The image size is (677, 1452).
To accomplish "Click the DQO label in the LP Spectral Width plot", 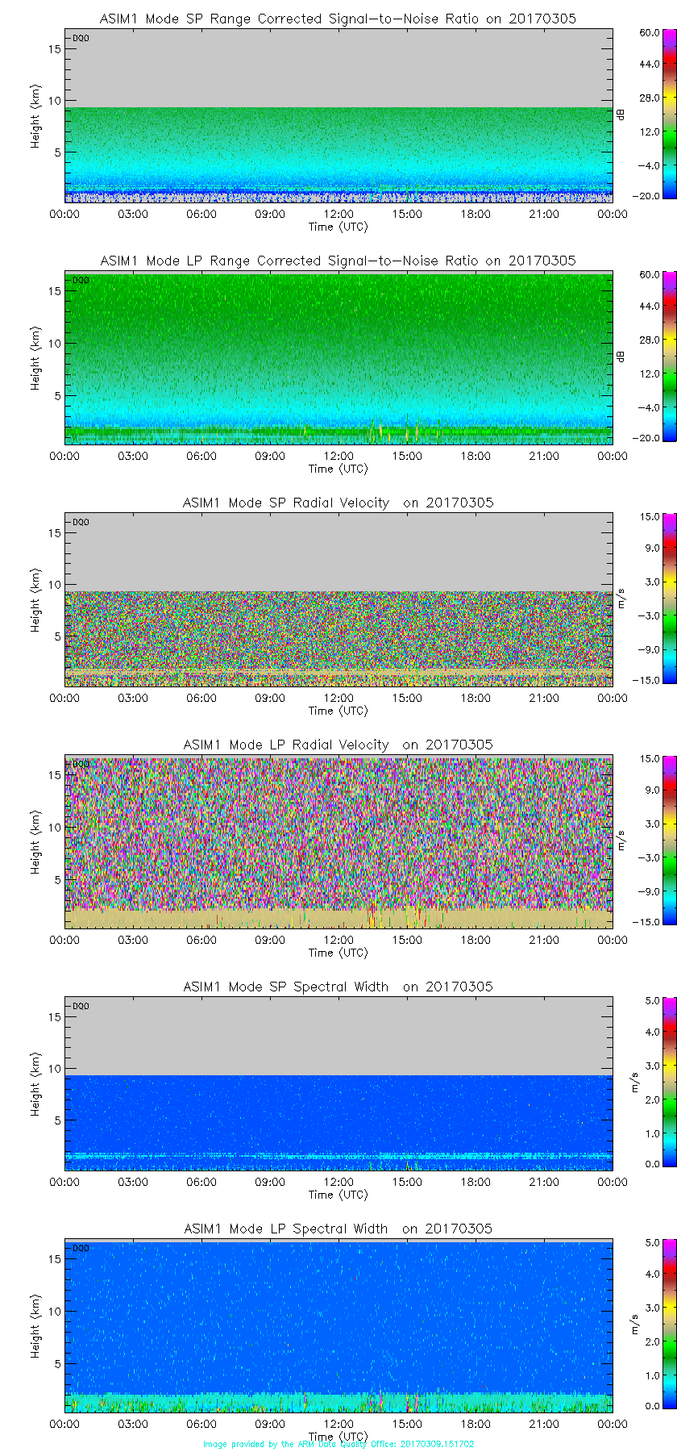I will point(81,1248).
